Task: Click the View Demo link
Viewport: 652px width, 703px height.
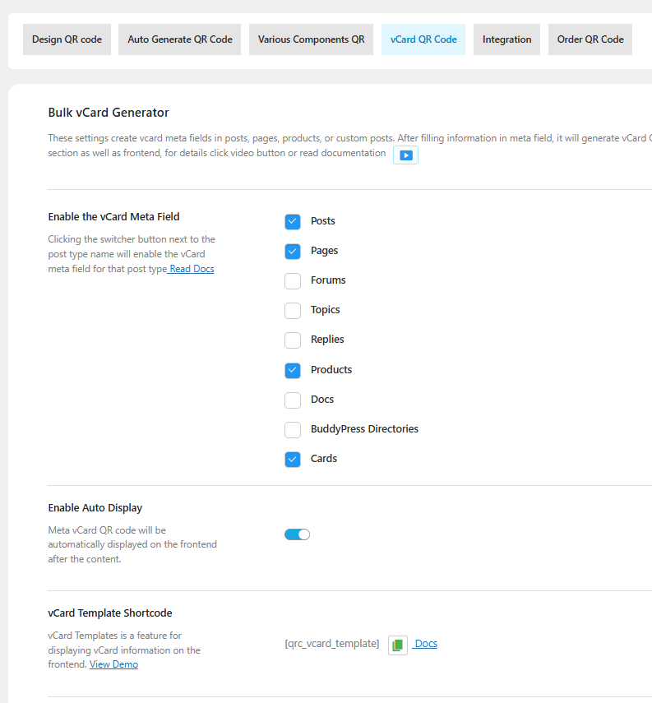Action: coord(113,664)
